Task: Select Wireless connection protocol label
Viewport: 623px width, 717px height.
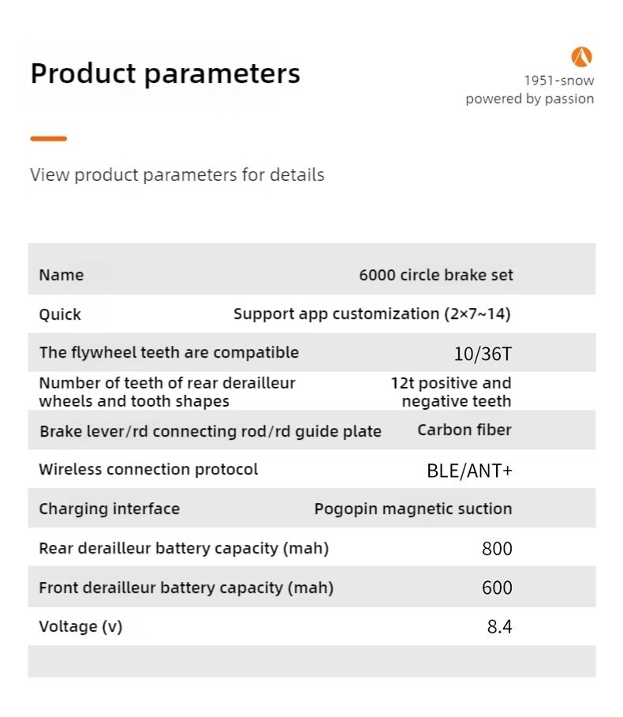Action: (148, 469)
